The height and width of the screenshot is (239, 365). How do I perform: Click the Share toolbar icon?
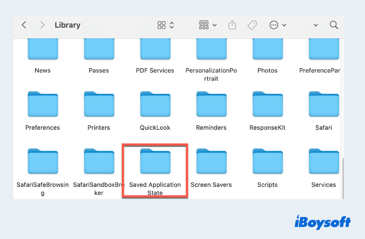pos(232,25)
